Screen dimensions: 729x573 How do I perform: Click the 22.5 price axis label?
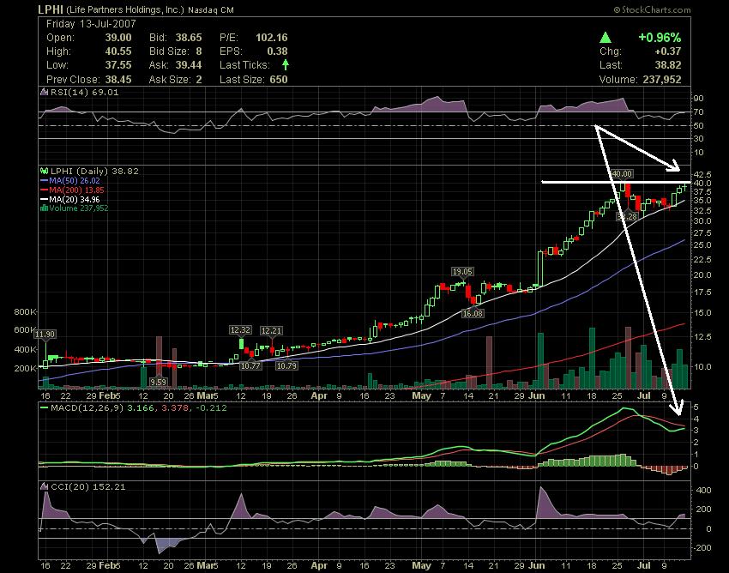coord(702,260)
